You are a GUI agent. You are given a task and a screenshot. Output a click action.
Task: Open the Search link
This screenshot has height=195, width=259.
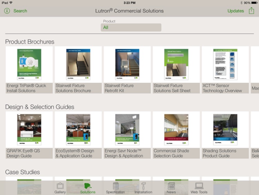click(20, 11)
